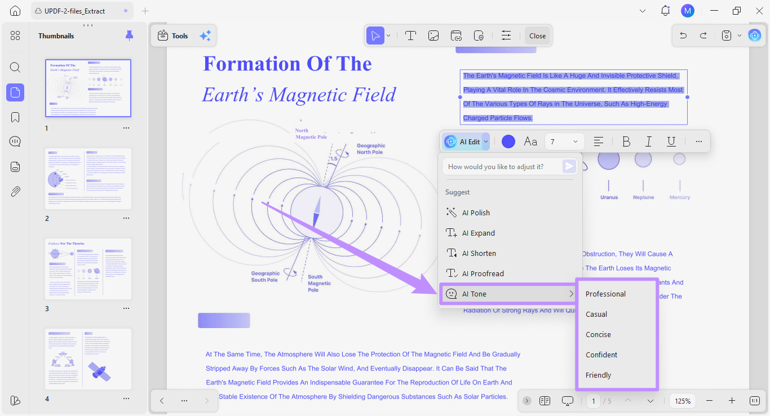This screenshot has height=416, width=770.
Task: Open options ellipsis for thumbnail 2
Action: tap(126, 218)
